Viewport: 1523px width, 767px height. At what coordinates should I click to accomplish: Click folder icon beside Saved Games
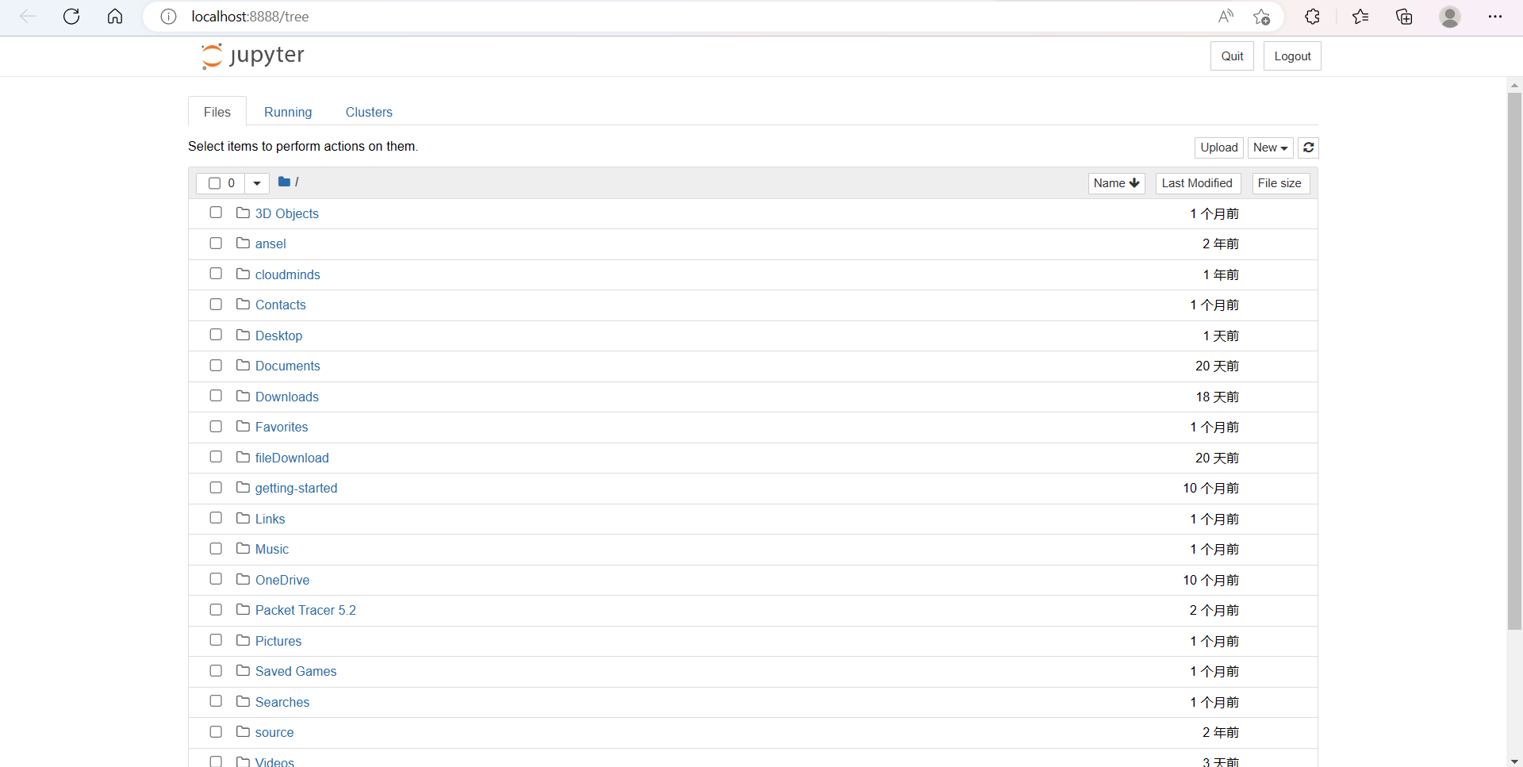click(x=243, y=670)
